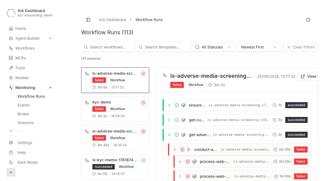Select the lx-kyc-memo succeeded run card
Image resolution: width=329 pixels, height=181 pixels.
pyautogui.click(x=115, y=167)
